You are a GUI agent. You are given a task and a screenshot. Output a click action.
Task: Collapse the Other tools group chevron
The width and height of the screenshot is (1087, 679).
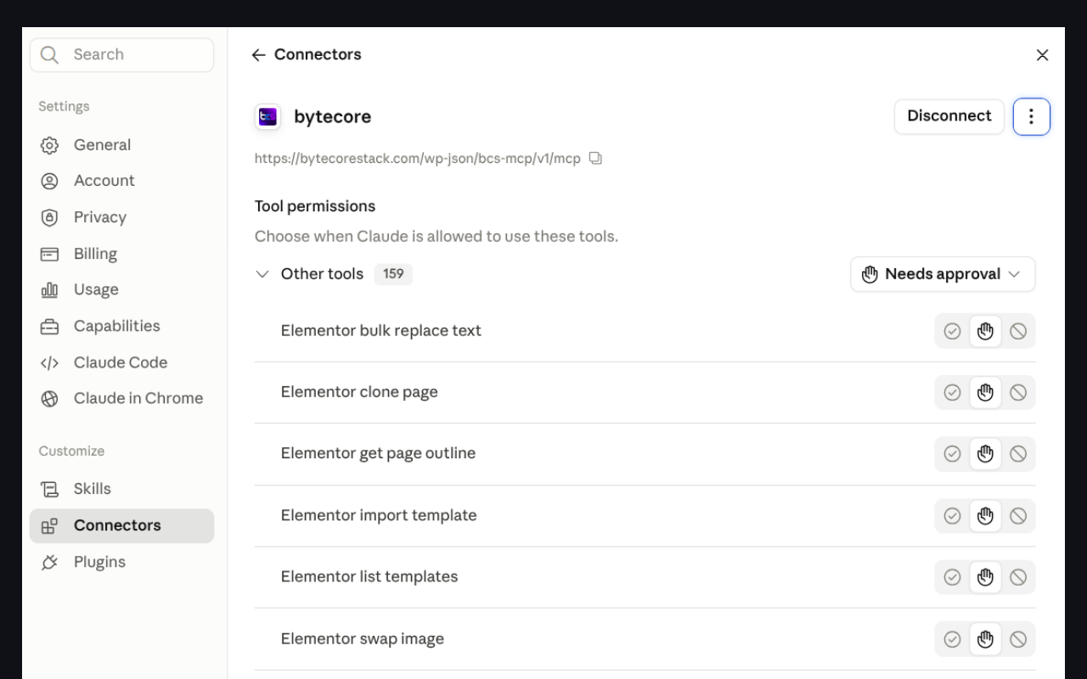pyautogui.click(x=262, y=274)
